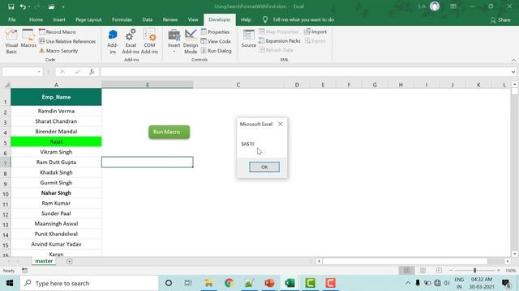
Task: Click the XML Import button
Action: (315, 32)
